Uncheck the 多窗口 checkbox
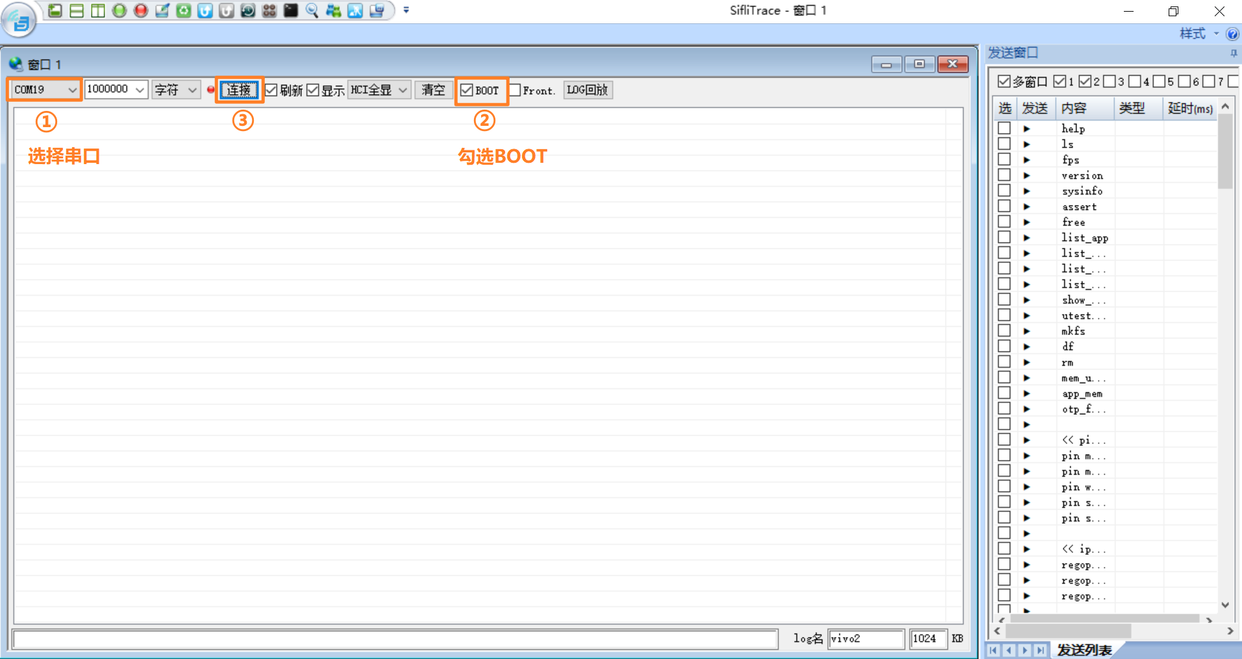This screenshot has width=1242, height=659. tap(1004, 81)
